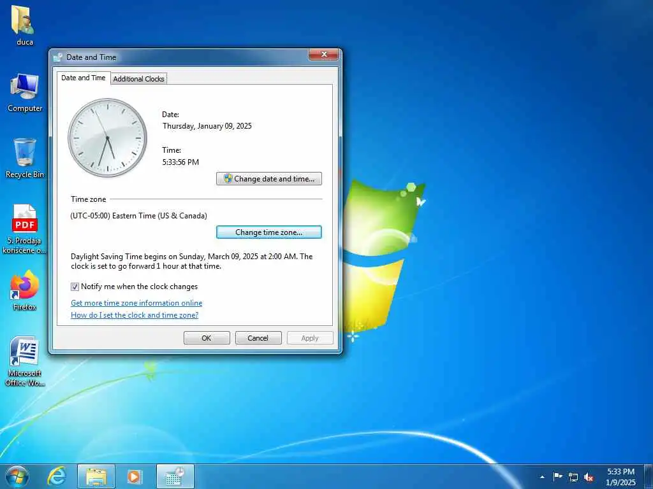This screenshot has height=489, width=653.
Task: Open the Windows Start menu orb
Action: 17,476
